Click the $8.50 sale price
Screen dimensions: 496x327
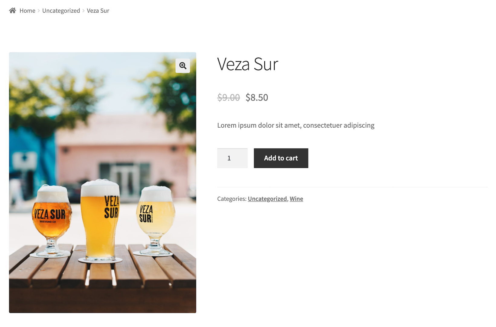[x=257, y=97]
